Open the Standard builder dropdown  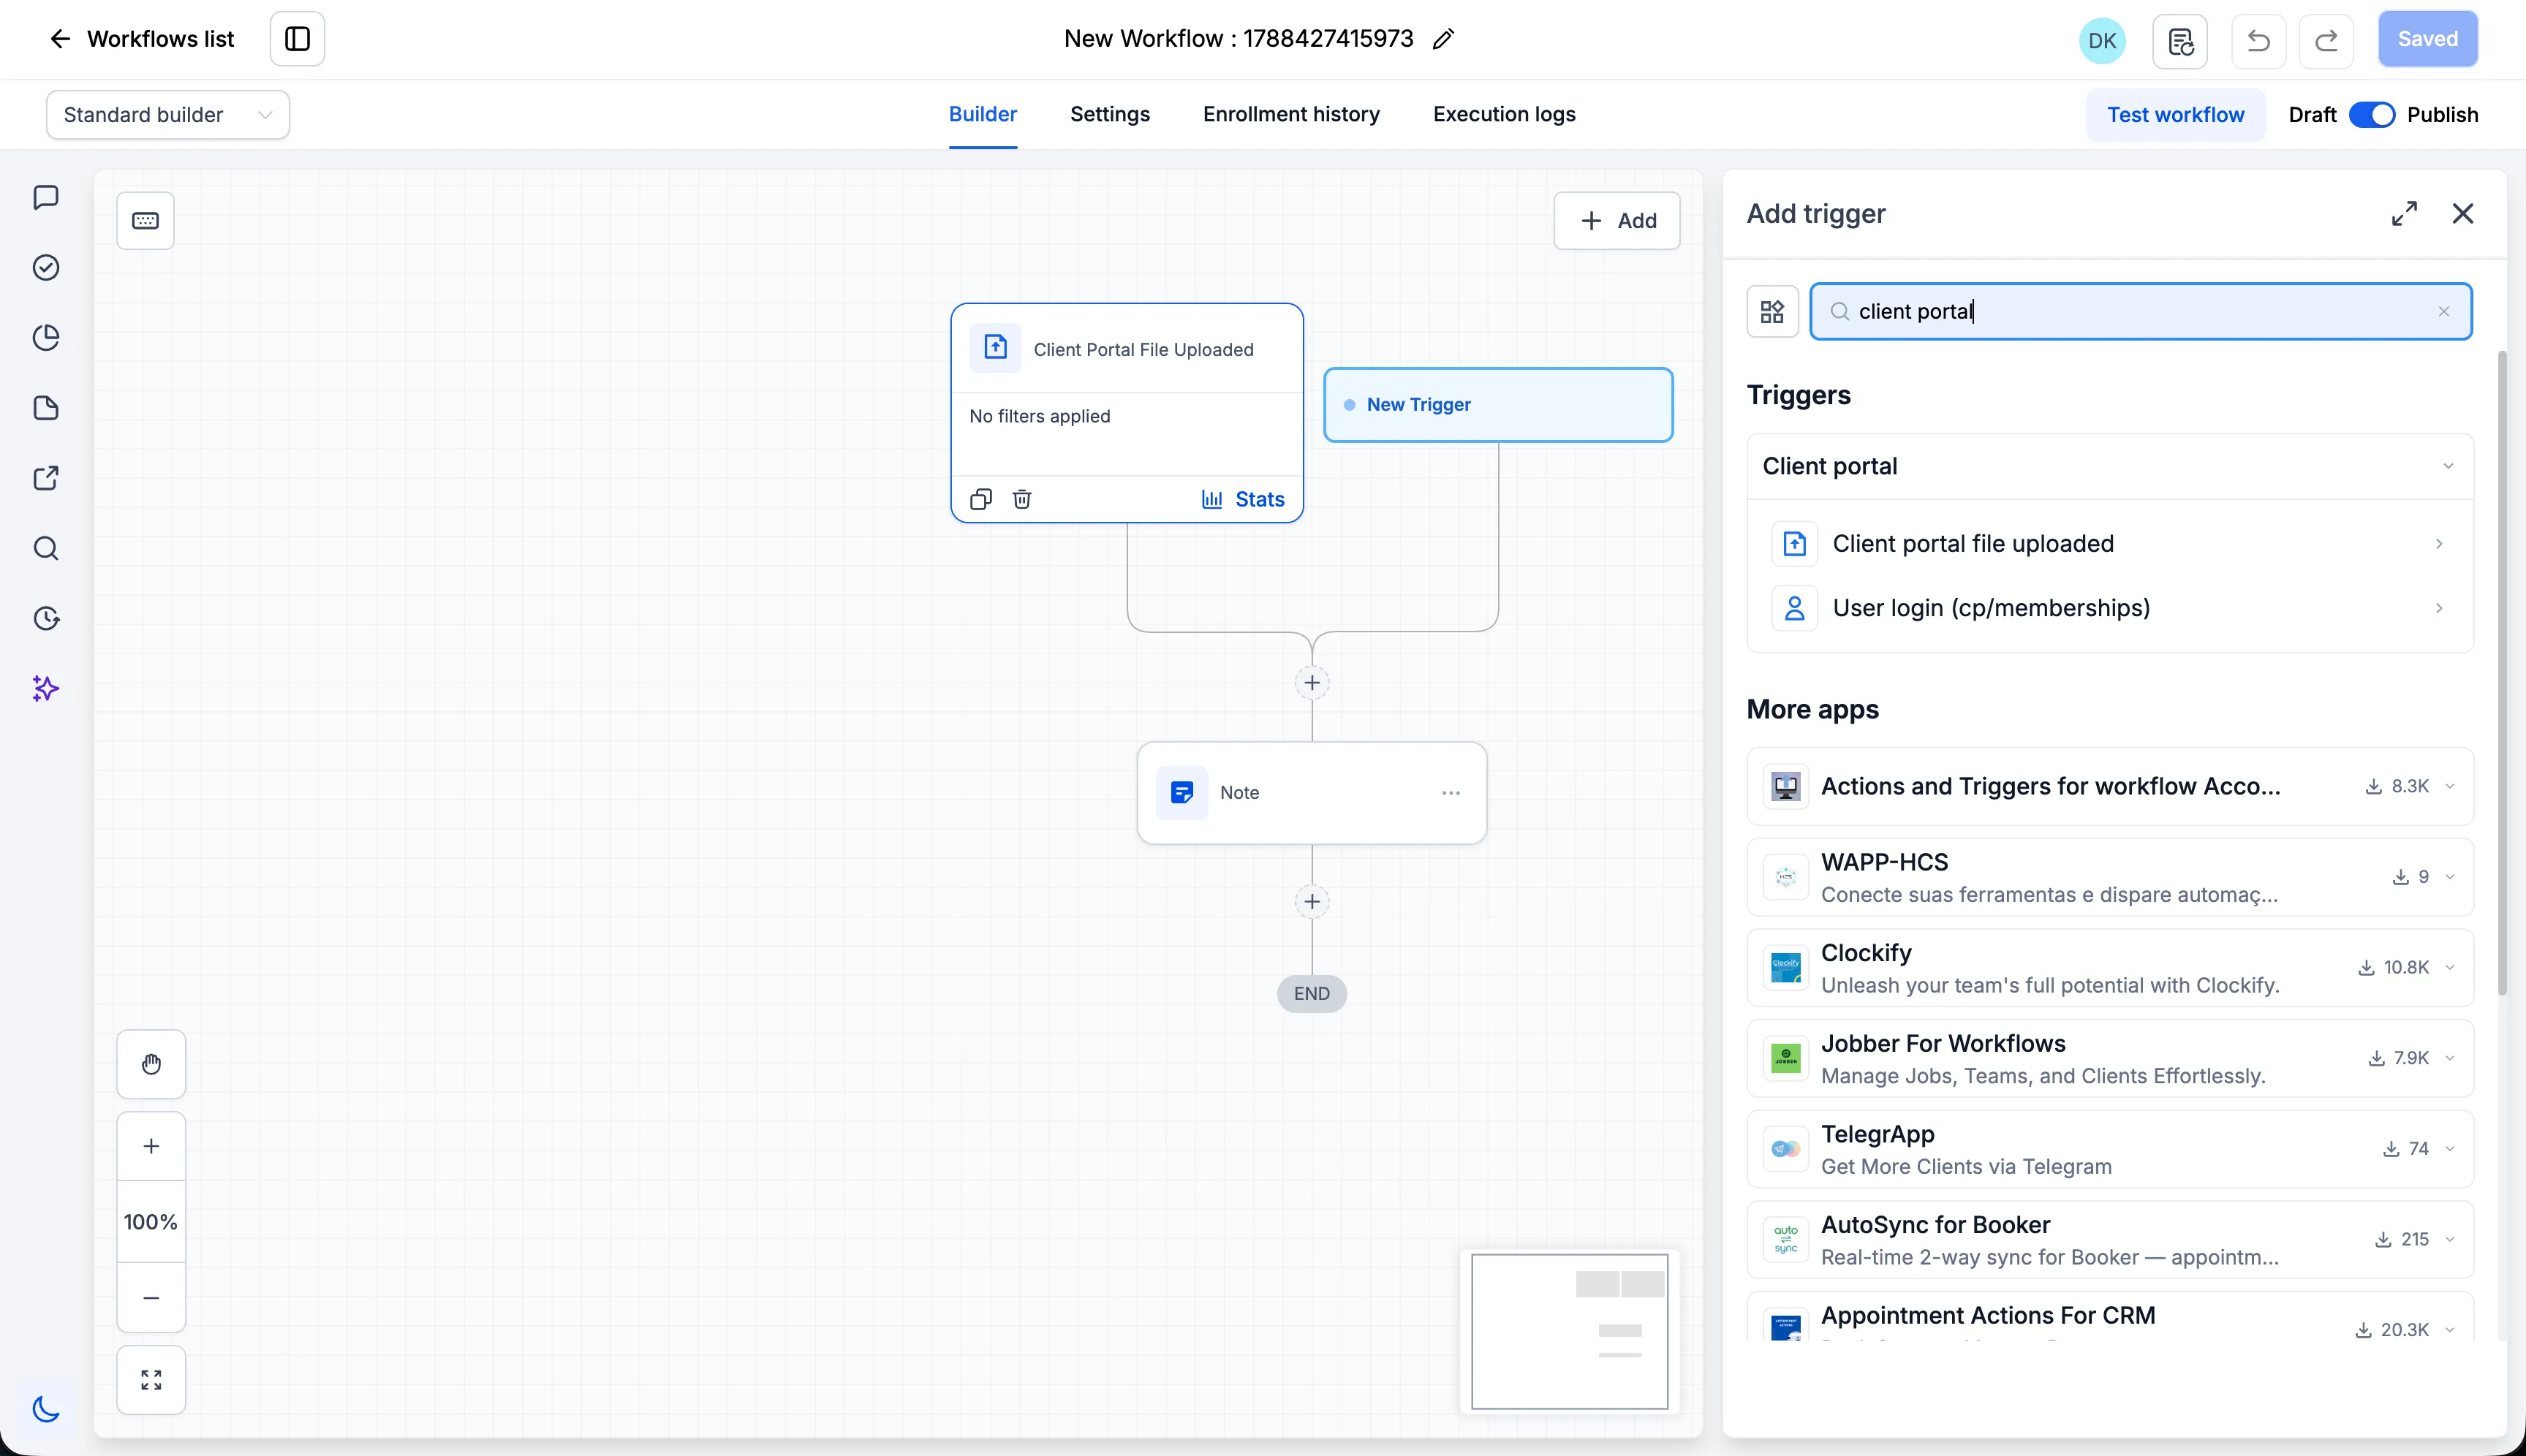pyautogui.click(x=168, y=115)
